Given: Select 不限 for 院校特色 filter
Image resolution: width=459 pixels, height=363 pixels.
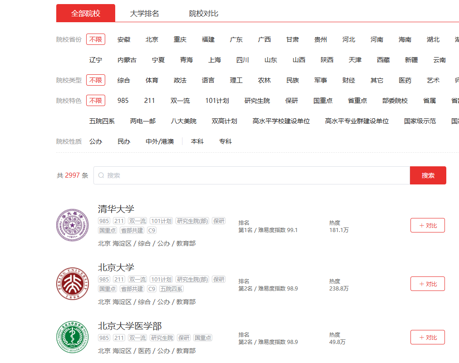Looking at the screenshot, I should coord(95,100).
